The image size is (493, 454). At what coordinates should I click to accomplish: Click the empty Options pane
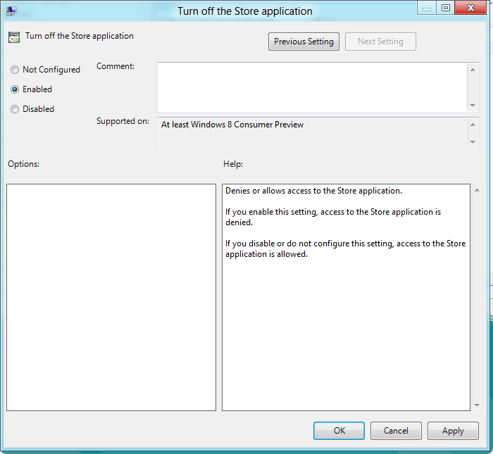(111, 297)
